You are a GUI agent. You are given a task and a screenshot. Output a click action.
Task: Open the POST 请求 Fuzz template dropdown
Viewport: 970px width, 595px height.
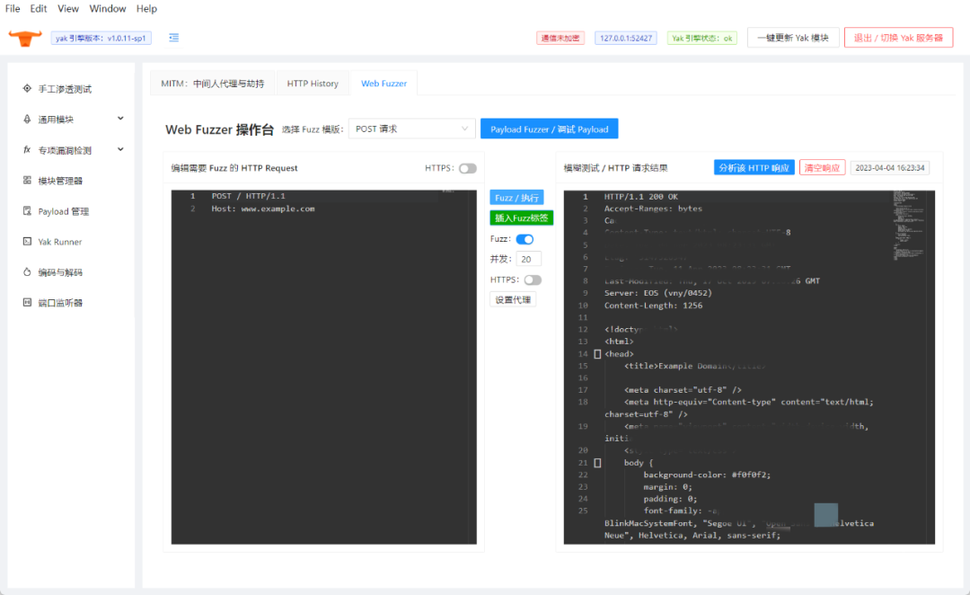coord(411,129)
